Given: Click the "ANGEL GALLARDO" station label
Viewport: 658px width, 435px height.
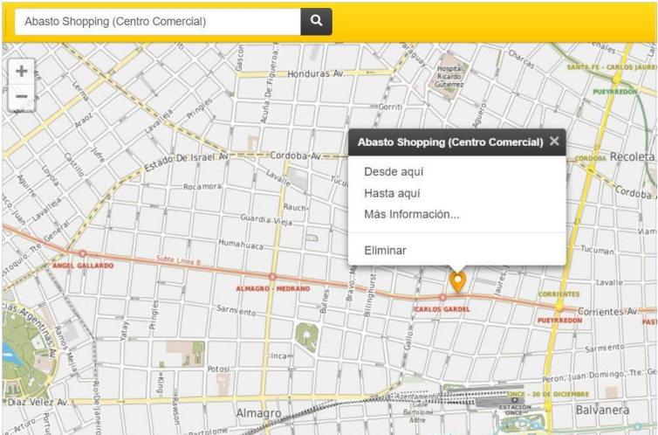Looking at the screenshot, I should [x=83, y=266].
